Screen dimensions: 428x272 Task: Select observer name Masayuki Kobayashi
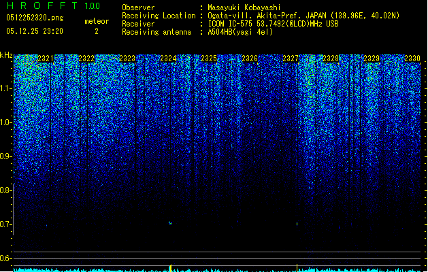244,7
